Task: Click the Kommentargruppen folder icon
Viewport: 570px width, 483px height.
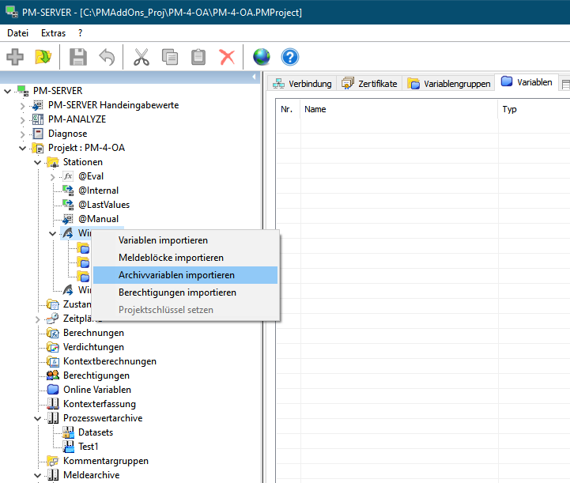Action: click(53, 461)
